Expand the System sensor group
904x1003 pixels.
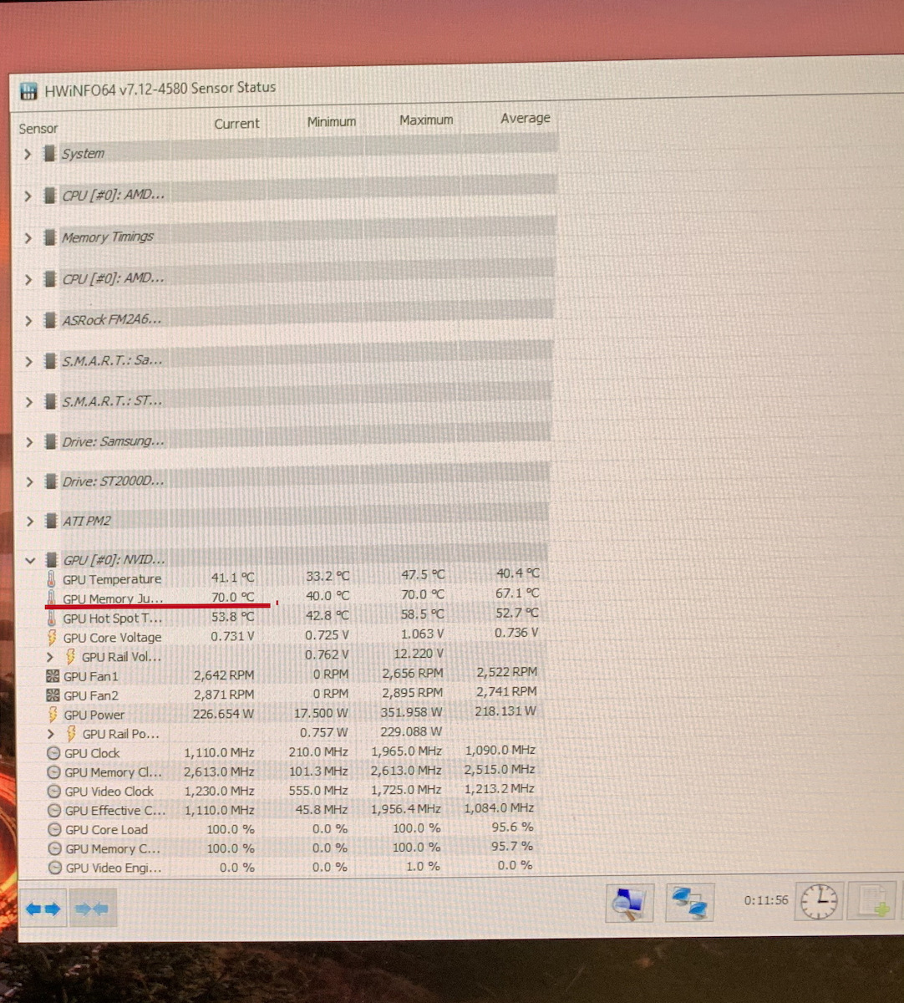click(x=28, y=154)
